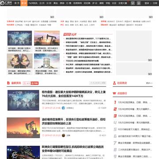Click author avatar next to 2019-07-25 21:46

(x=64, y=108)
